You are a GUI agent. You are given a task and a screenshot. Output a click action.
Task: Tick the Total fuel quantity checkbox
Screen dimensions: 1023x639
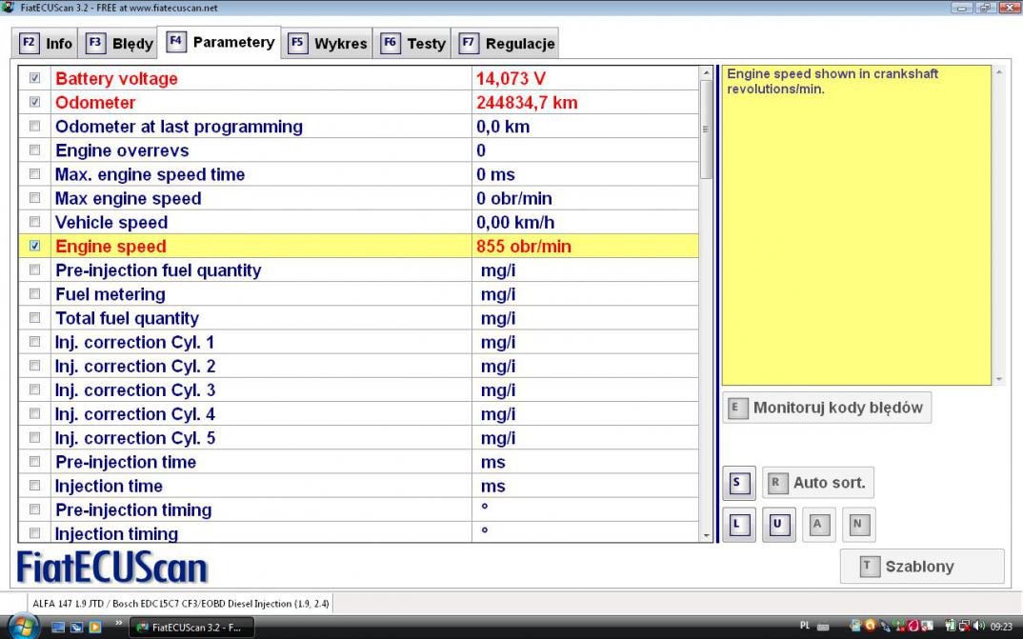click(35, 317)
